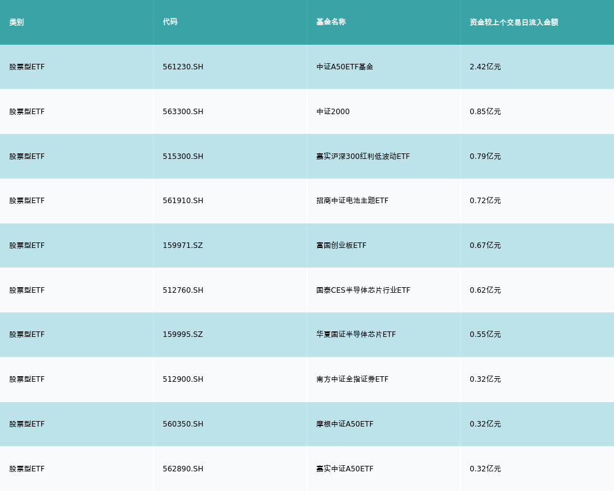Click 股票型ETF in the 563300.SH row
Image resolution: width=614 pixels, height=491 pixels.
tap(27, 112)
